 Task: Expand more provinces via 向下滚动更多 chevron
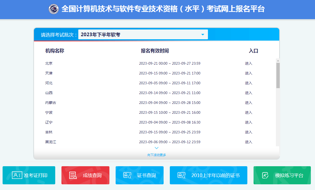[156, 148]
